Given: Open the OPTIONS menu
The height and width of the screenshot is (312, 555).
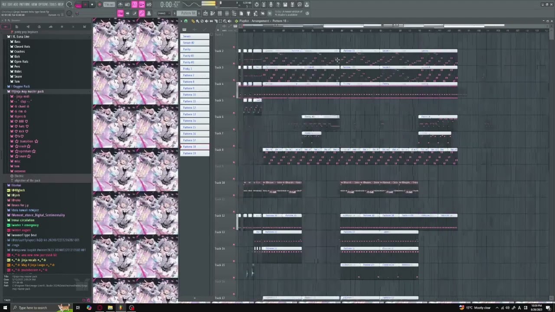Looking at the screenshot, I should coord(43,4).
